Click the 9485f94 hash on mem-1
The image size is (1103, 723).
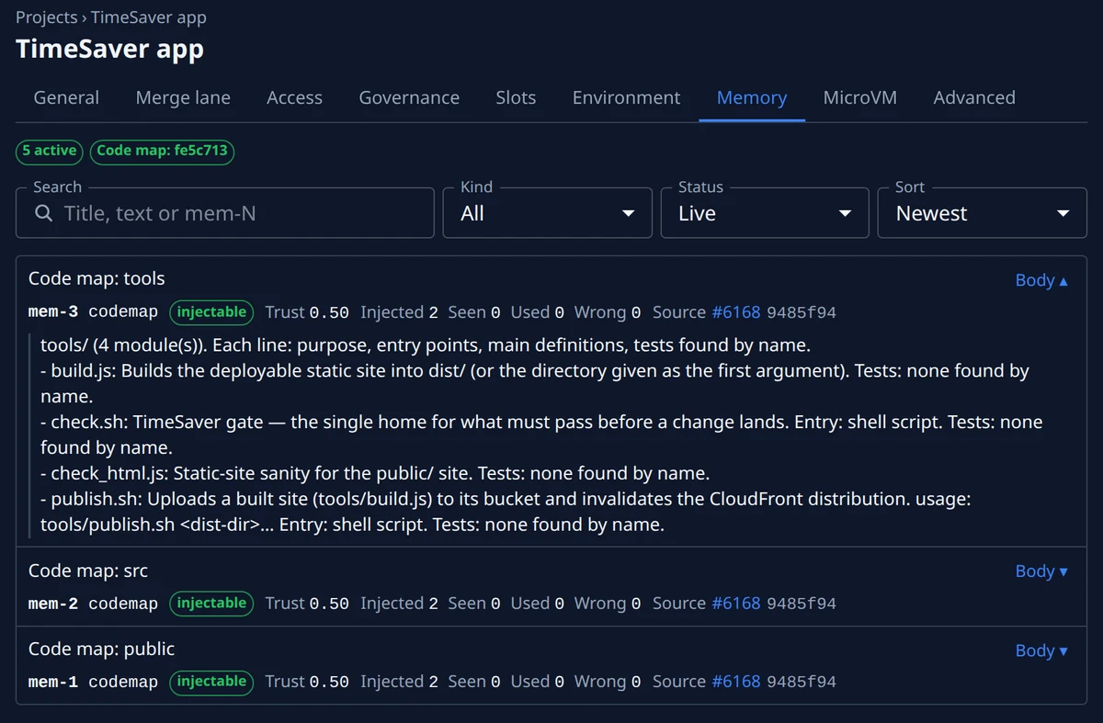pyautogui.click(x=802, y=682)
